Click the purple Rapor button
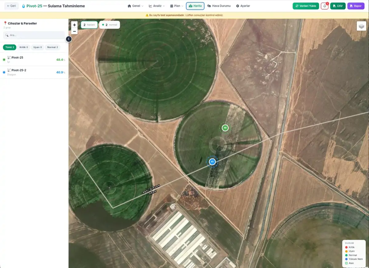 click(x=356, y=6)
